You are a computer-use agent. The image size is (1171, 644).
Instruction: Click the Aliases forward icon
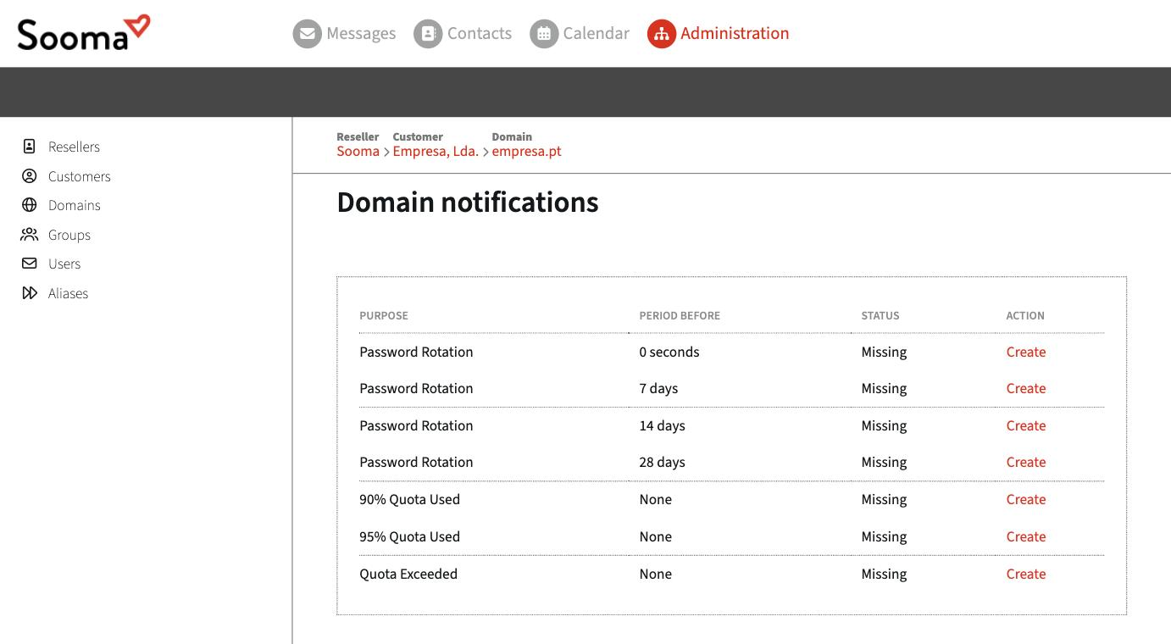(30, 293)
